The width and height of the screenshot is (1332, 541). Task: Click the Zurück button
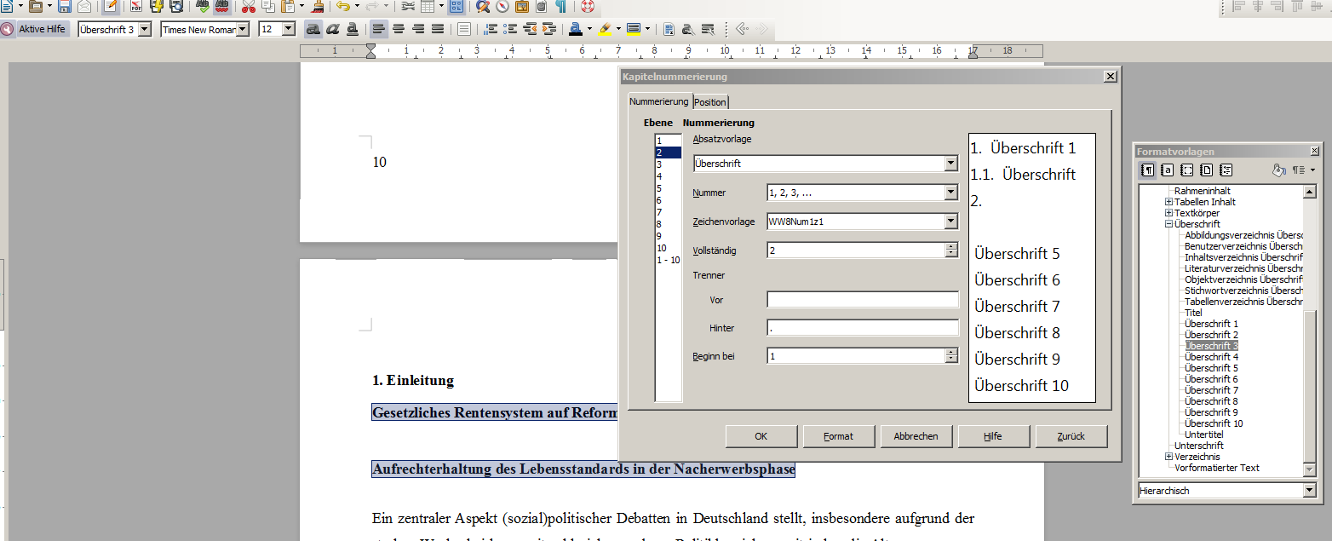[x=1071, y=436]
